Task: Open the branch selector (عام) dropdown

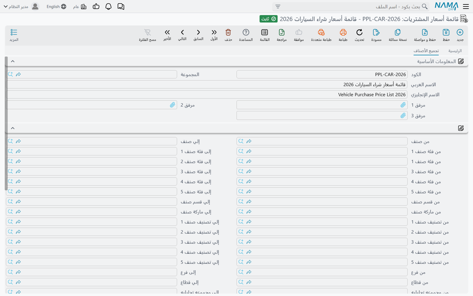Action: 80,7
